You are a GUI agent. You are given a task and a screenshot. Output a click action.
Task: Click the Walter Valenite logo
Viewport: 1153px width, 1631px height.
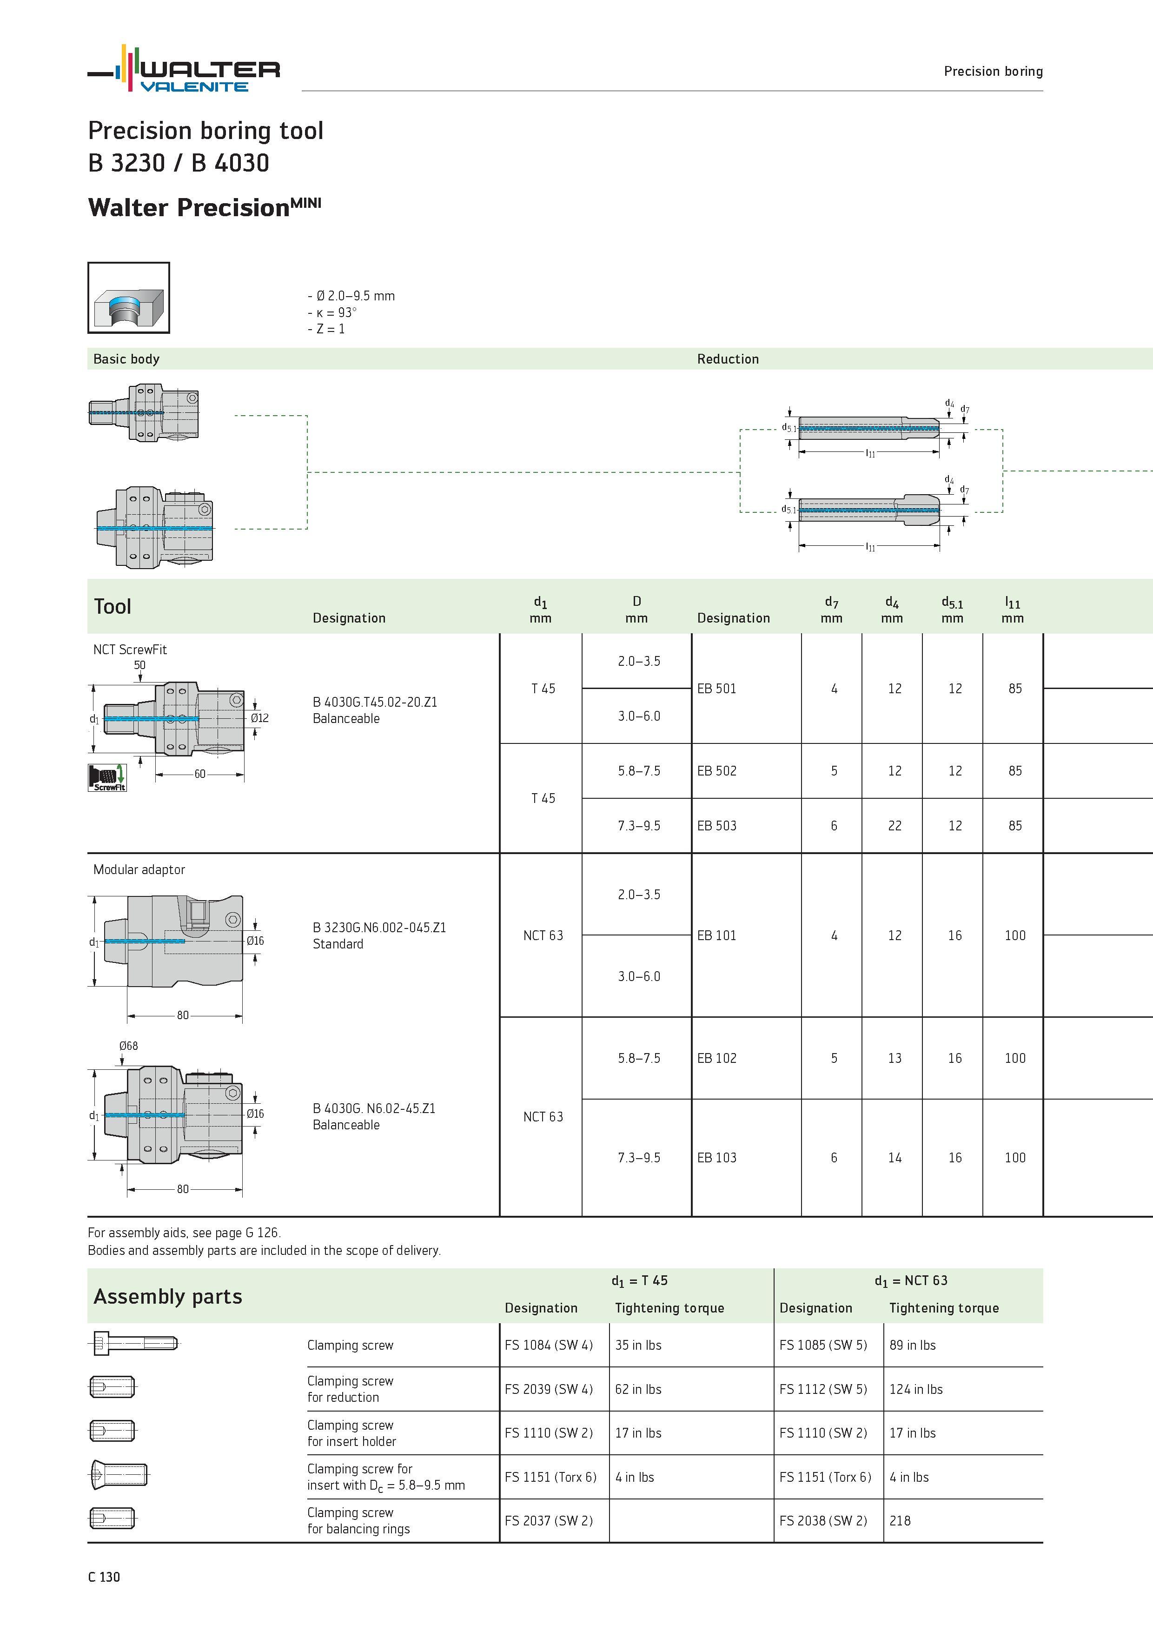click(184, 68)
